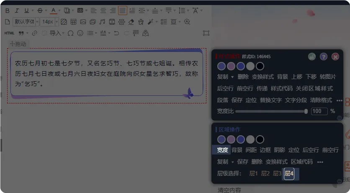Open the 阴影 tab
Viewport: 350px width, 193px height.
[280, 150]
